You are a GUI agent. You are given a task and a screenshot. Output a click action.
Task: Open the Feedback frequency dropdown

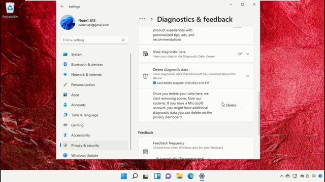(183, 158)
